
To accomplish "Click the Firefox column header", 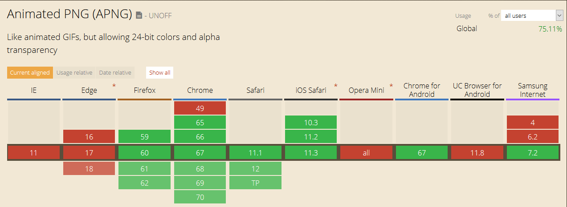I will coord(144,90).
